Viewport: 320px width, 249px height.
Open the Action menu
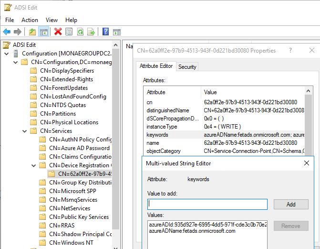[30, 20]
